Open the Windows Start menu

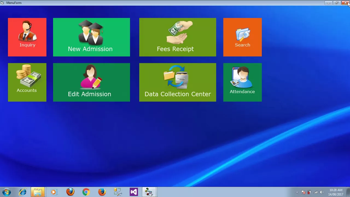(7, 192)
